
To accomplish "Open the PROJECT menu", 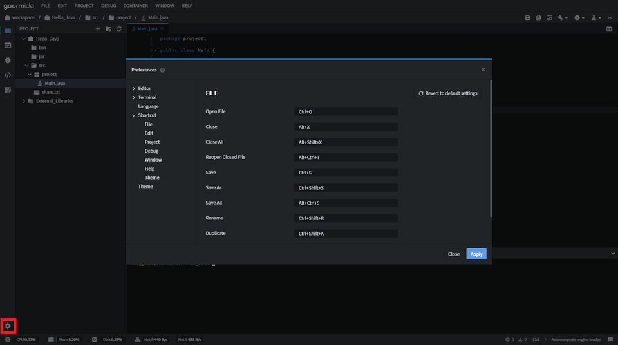I will pyautogui.click(x=84, y=6).
